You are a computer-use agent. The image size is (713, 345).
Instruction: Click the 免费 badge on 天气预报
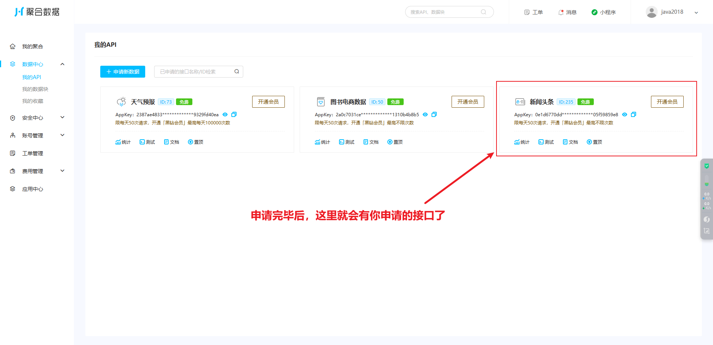(x=184, y=102)
